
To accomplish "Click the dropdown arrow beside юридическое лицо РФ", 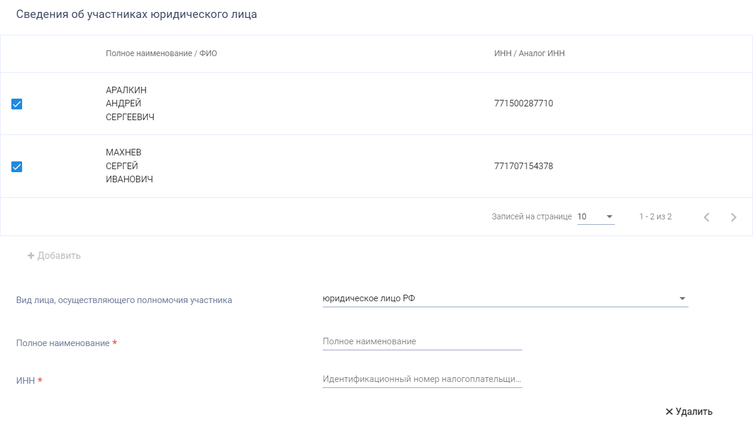I will click(682, 298).
